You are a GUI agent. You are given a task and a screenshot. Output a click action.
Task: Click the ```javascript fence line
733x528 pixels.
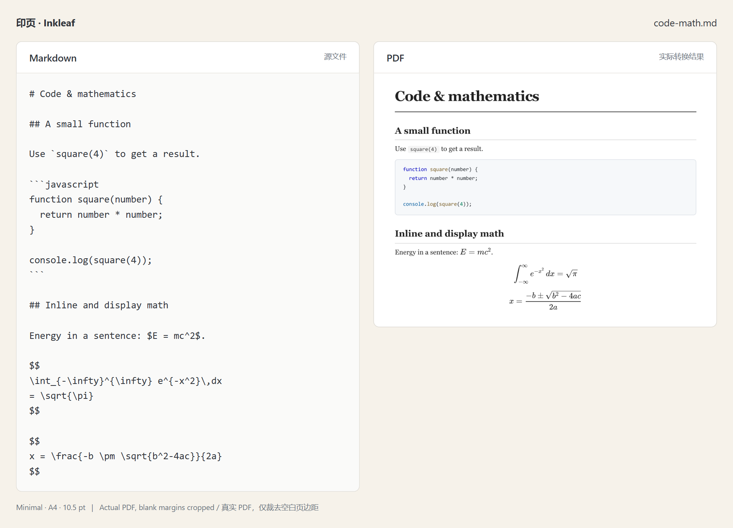[x=64, y=184]
